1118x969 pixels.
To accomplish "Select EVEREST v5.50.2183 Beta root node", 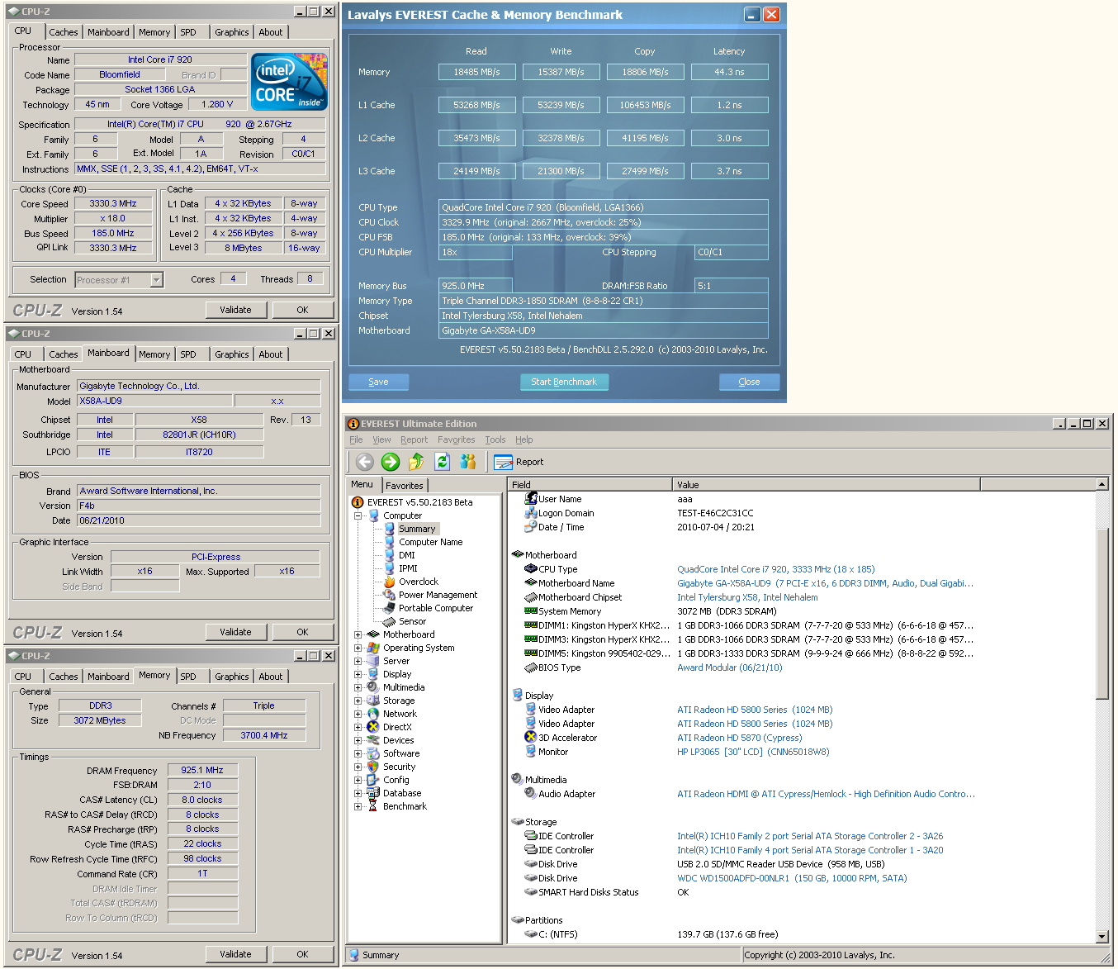I will (419, 502).
